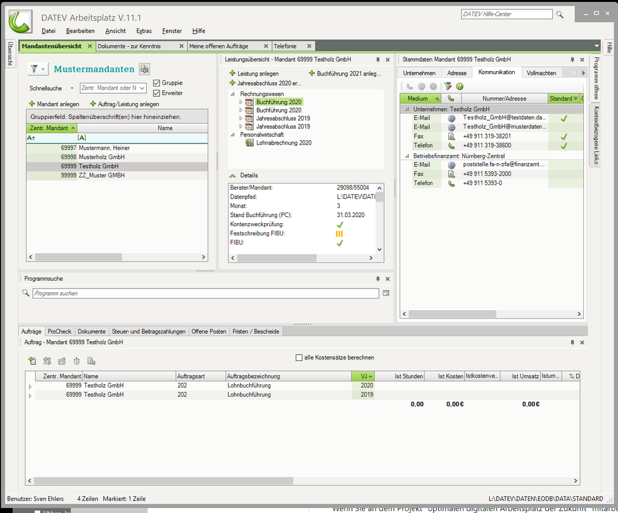Uncheck the Gruppieren checkbox
Screen dimensions: 618x513
pos(157,83)
